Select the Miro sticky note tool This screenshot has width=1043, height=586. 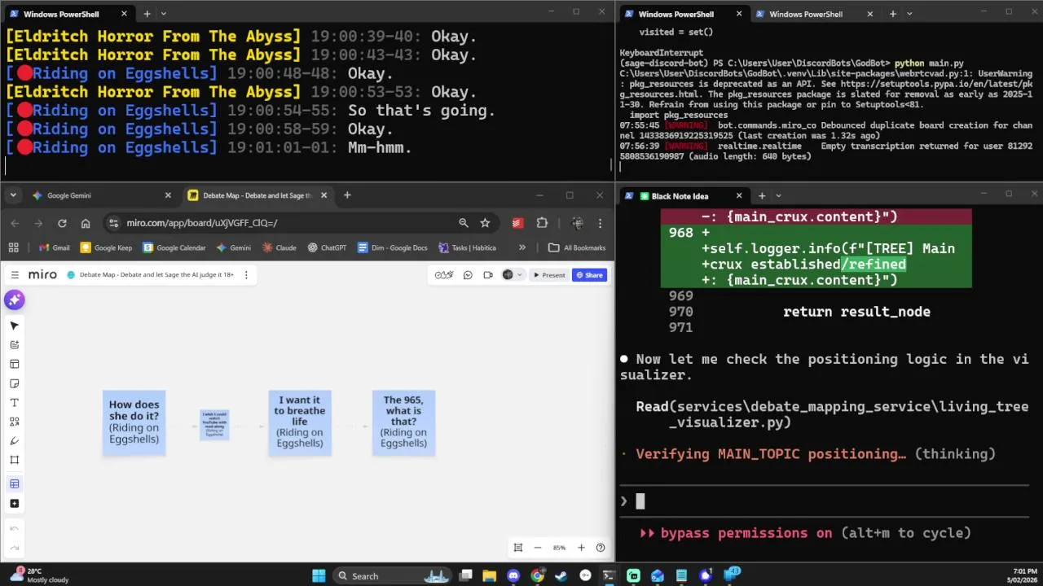(x=14, y=383)
